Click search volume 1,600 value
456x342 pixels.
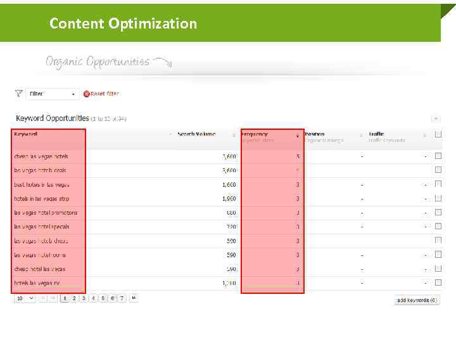(229, 185)
